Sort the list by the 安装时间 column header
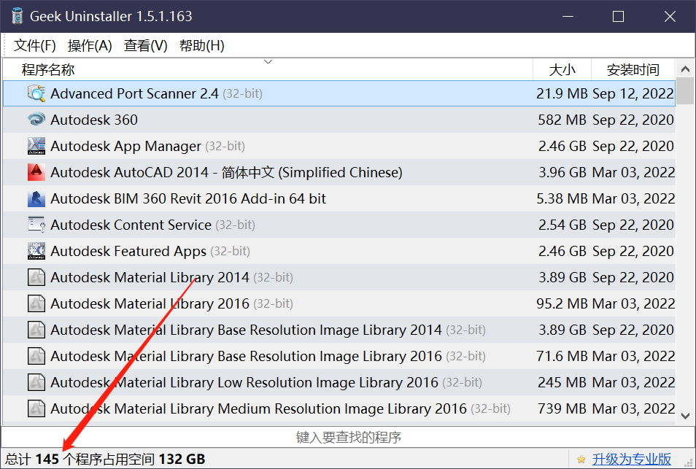696x469 pixels. coord(633,70)
